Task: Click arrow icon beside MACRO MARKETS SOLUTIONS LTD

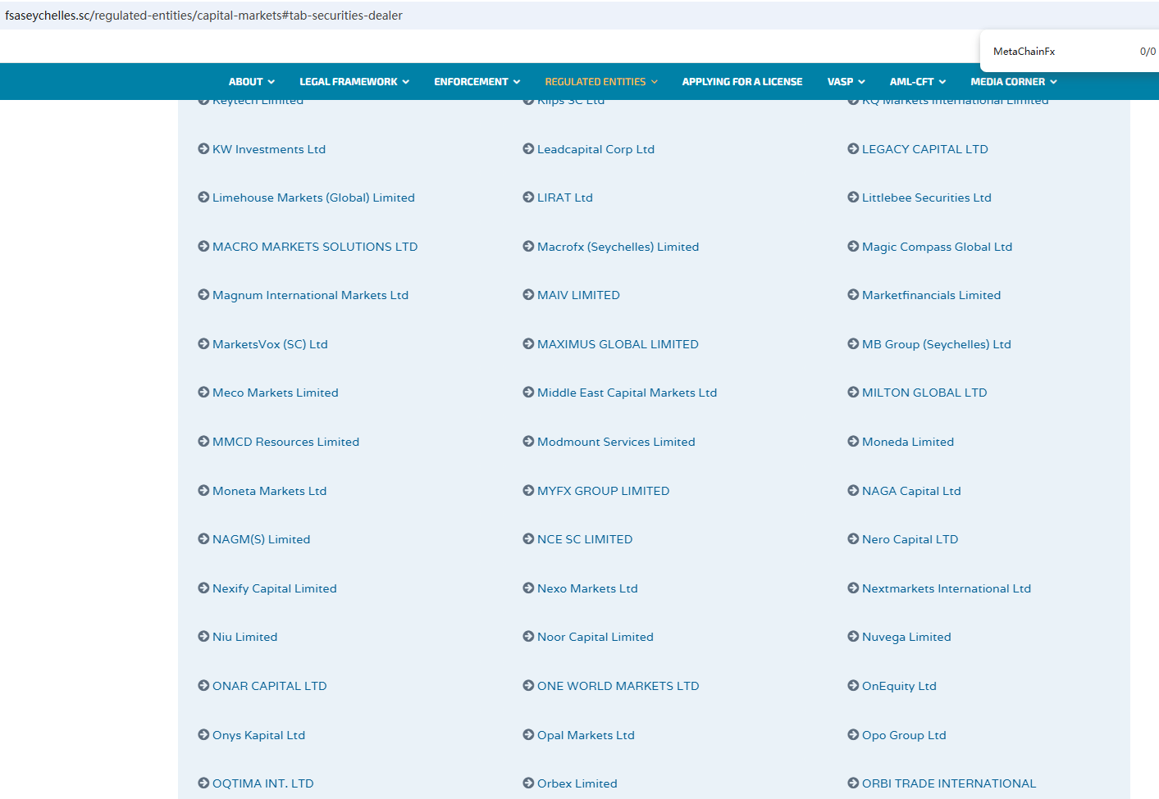Action: pyautogui.click(x=203, y=247)
